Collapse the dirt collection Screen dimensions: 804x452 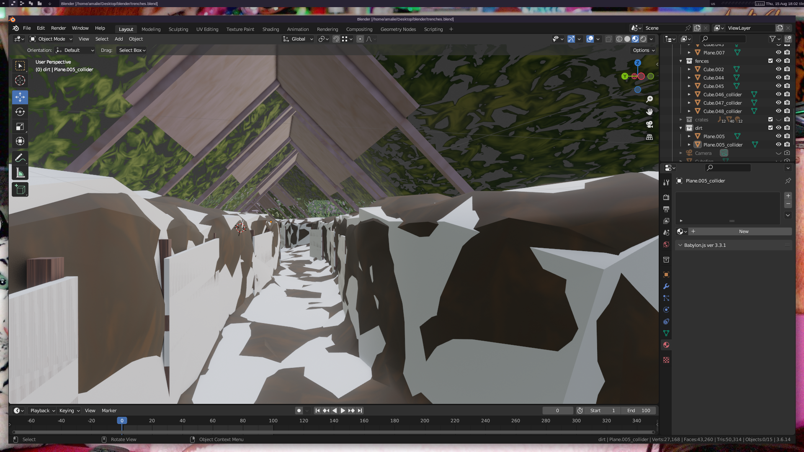(x=681, y=128)
